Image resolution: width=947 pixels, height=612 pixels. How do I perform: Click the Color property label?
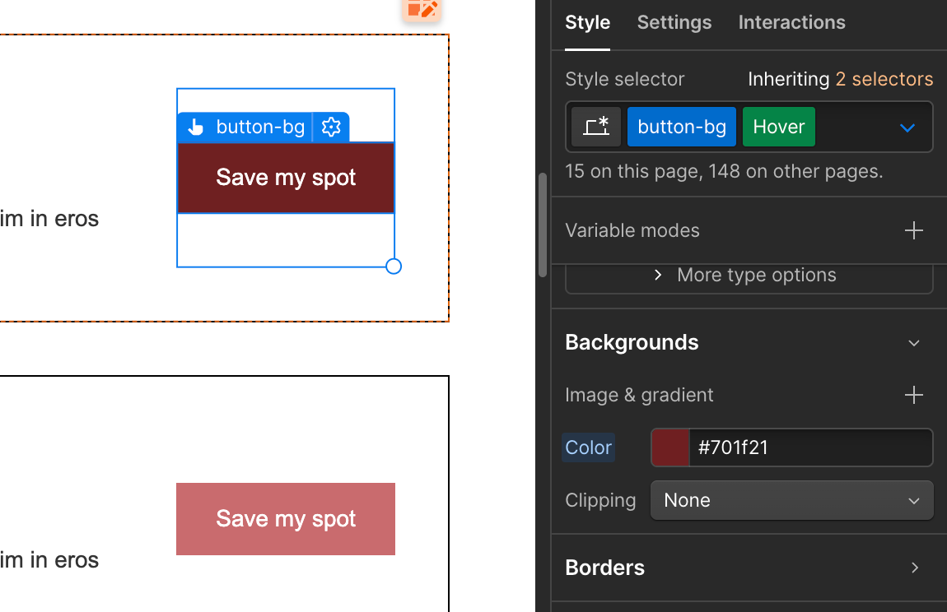[588, 447]
